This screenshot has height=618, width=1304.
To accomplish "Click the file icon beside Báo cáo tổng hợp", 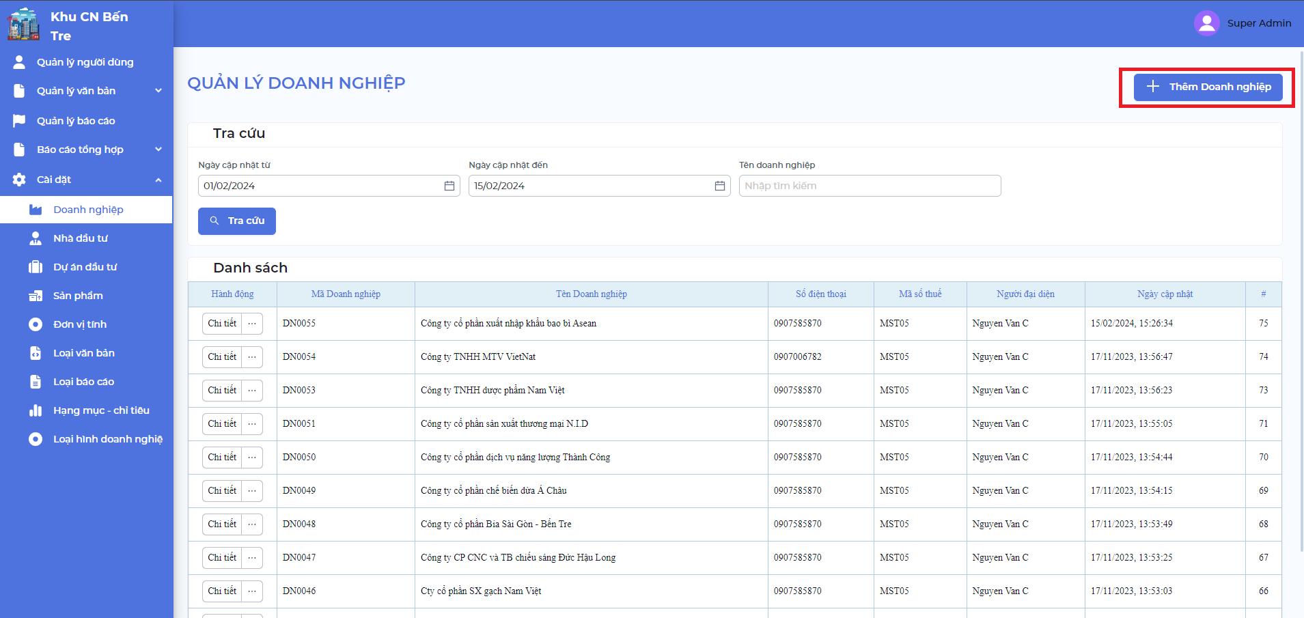I will point(19,150).
